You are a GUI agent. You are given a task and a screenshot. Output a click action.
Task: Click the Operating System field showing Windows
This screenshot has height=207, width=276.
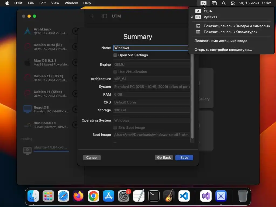point(151,120)
